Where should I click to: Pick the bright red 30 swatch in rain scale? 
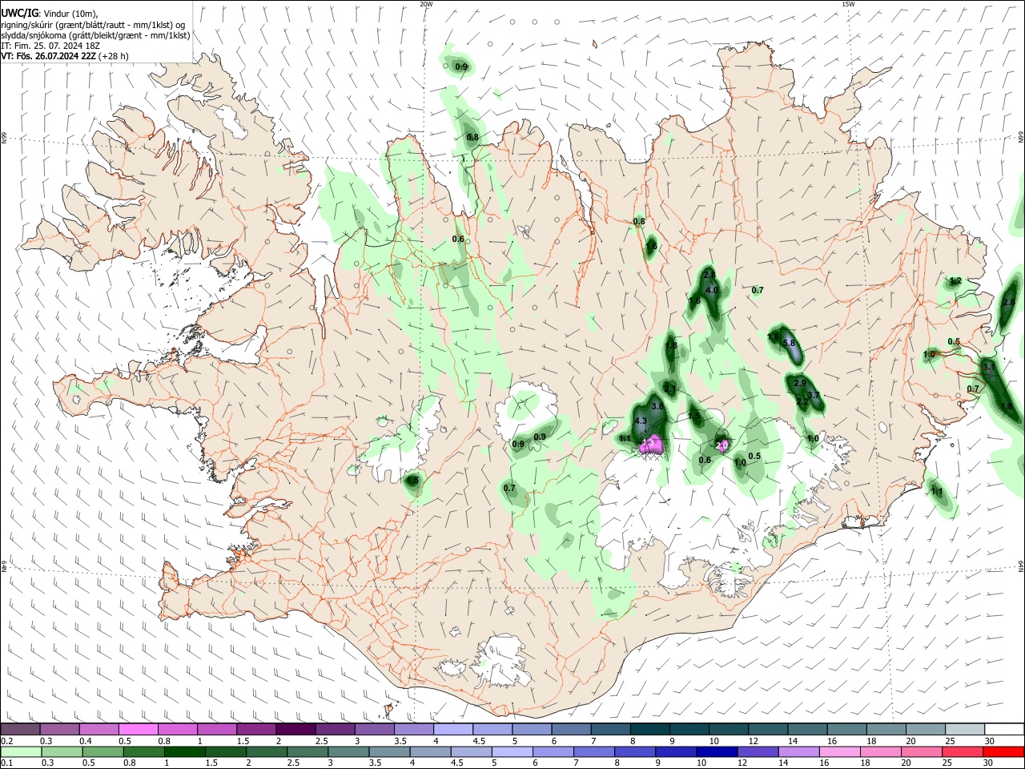[1003, 751]
